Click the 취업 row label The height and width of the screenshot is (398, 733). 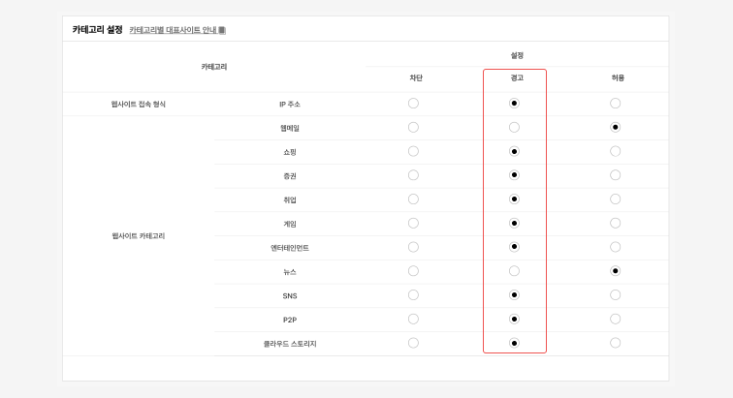tap(290, 199)
